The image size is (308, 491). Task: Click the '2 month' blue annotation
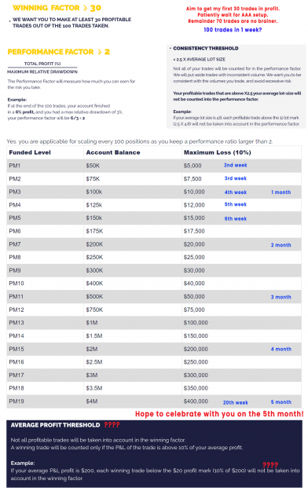click(x=280, y=245)
